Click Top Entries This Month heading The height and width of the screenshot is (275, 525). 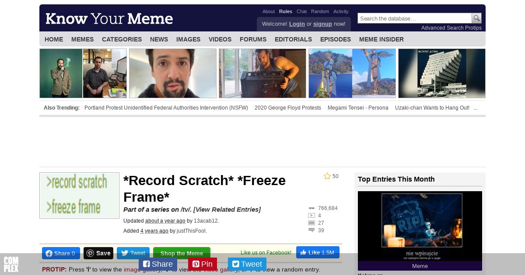tap(396, 179)
